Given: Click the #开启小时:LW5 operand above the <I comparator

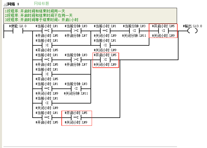Looking at the screenshot, I should pyautogui.click(x=163, y=26).
